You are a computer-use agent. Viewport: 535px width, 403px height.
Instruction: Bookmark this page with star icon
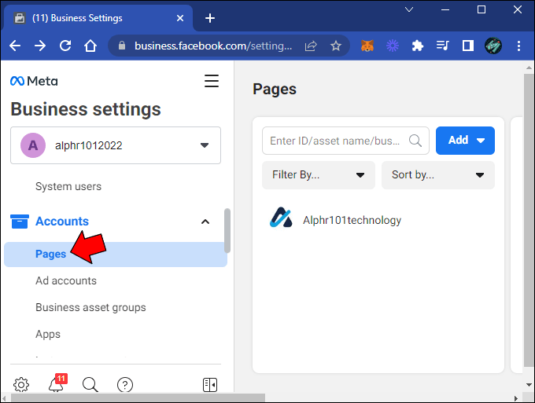[336, 46]
